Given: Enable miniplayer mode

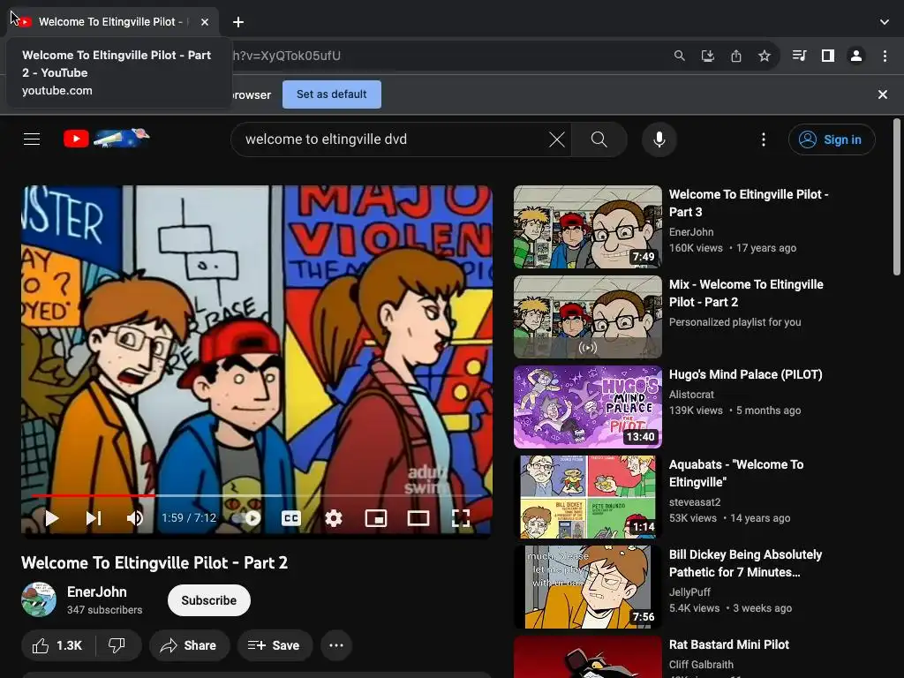Looking at the screenshot, I should tap(376, 518).
